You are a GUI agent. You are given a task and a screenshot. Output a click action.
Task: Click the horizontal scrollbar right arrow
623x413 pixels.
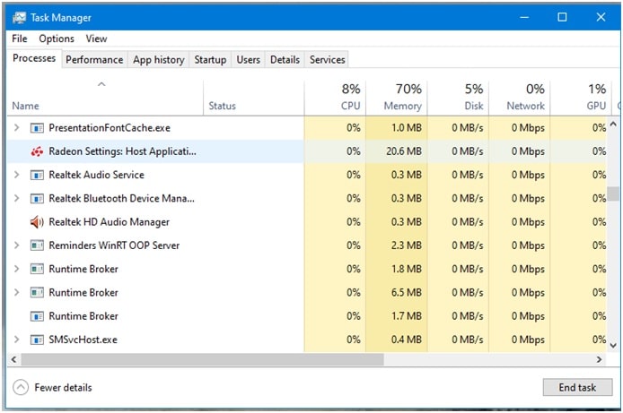599,359
